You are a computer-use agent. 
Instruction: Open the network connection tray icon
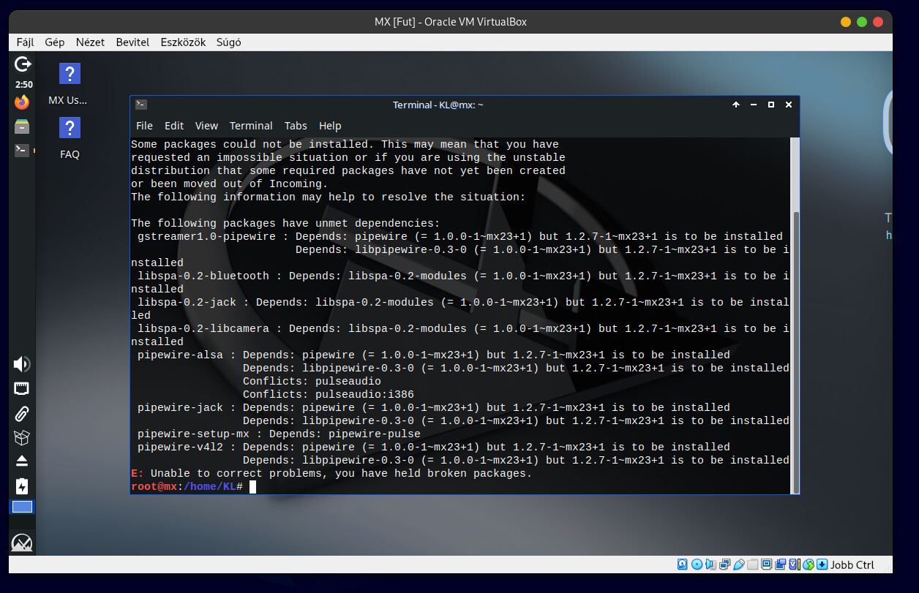(x=22, y=389)
